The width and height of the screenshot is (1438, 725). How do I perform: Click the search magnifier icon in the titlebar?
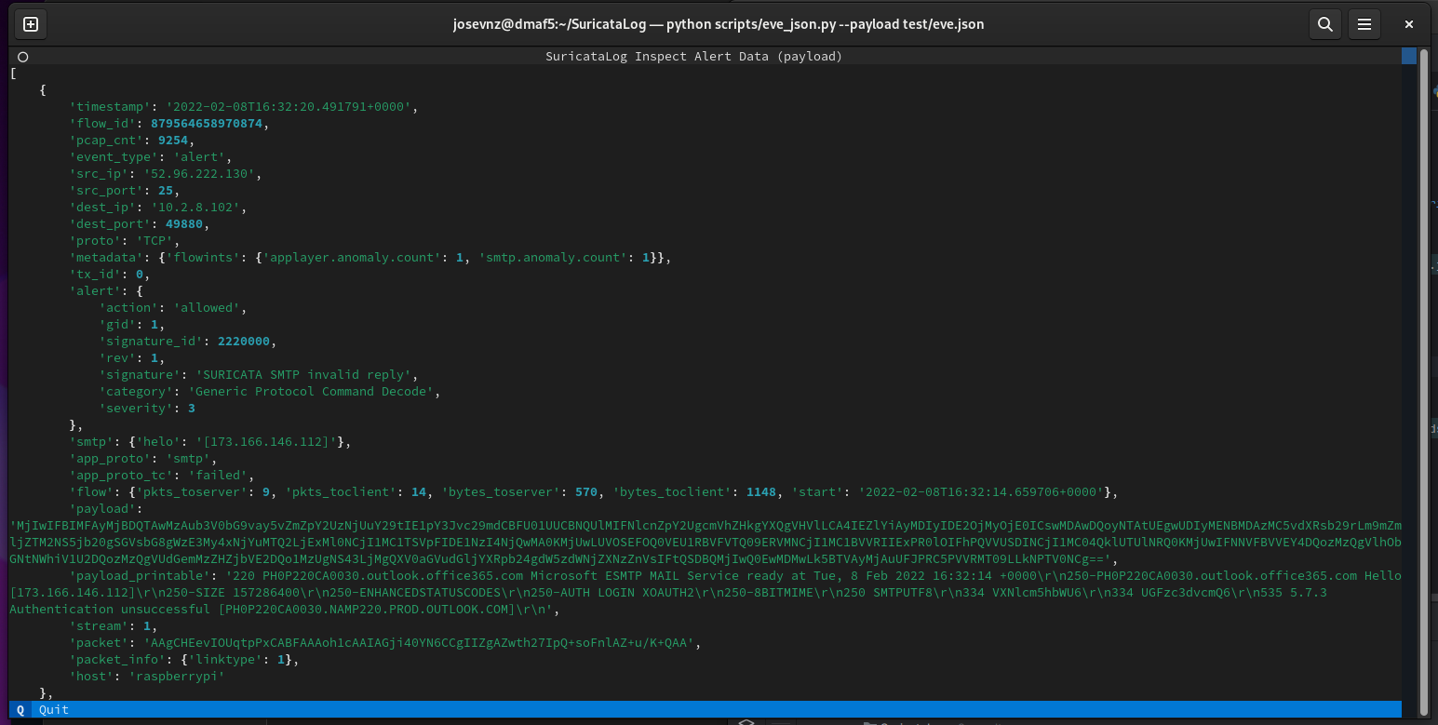tap(1325, 24)
